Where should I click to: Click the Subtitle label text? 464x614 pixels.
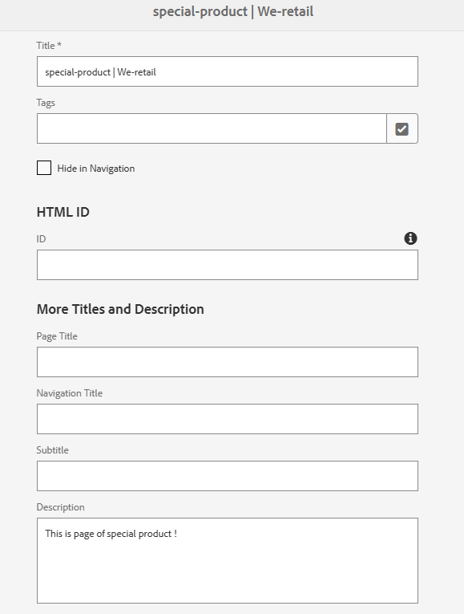(52, 450)
